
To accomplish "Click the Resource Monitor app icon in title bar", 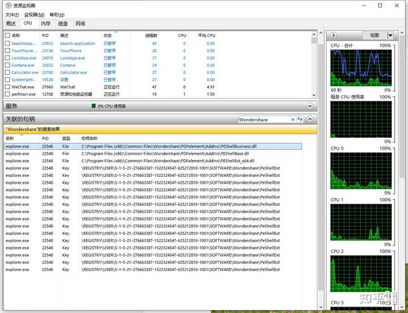I will [8, 5].
